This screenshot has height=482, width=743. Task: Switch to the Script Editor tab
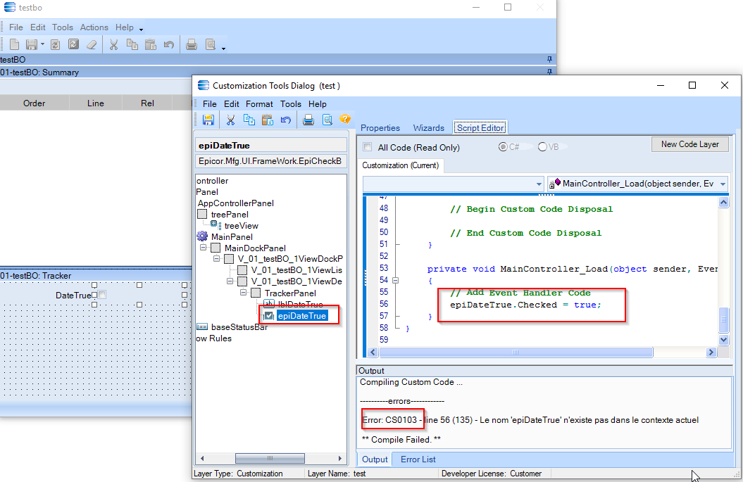coord(480,128)
